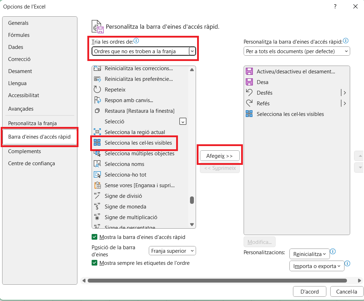The image size is (364, 301).
Task: Click the Desa save icon in the right list
Action: coord(249,82)
